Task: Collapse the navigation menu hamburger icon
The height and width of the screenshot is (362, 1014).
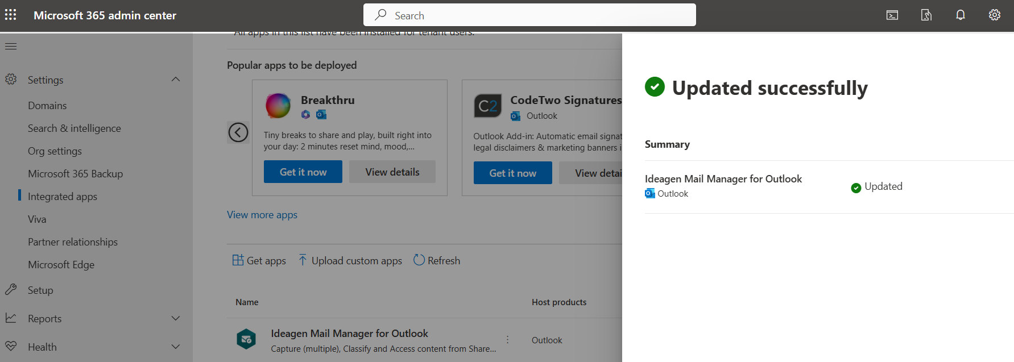Action: [x=11, y=46]
